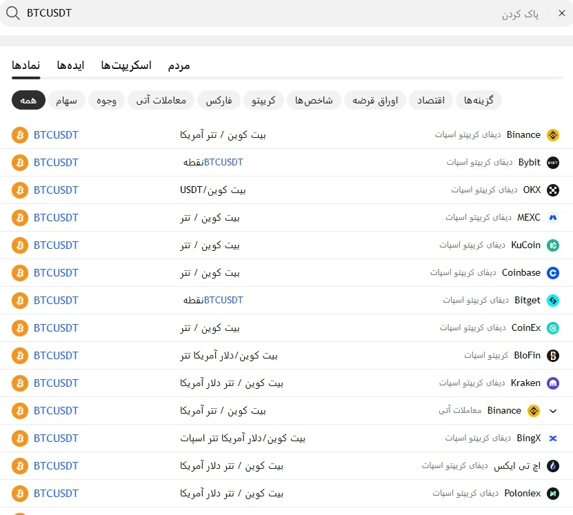This screenshot has width=573, height=515.
Task: Click 'کریپتو اسپات' type label in BloFin row
Action: tap(486, 356)
